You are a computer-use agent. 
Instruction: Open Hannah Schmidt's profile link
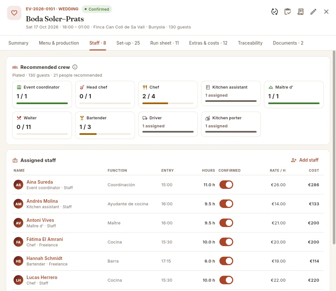tap(44, 258)
